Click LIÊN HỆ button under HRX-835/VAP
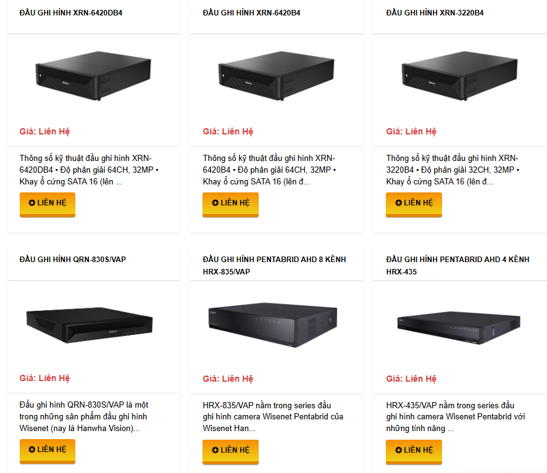 coord(230,451)
